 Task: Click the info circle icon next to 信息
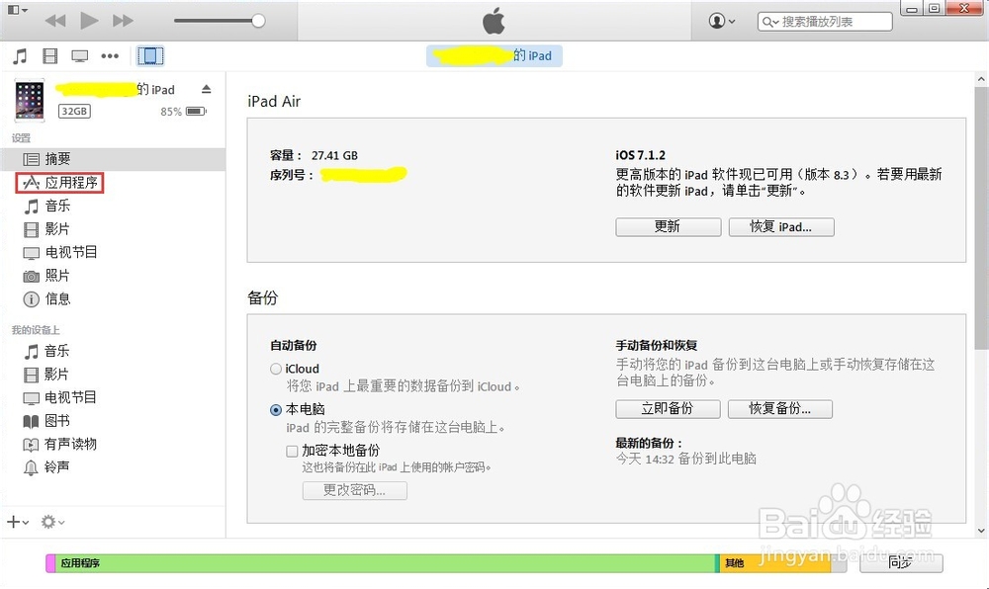31,299
